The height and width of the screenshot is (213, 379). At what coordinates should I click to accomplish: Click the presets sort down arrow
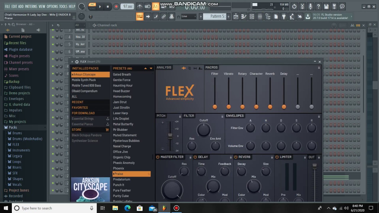(151, 68)
